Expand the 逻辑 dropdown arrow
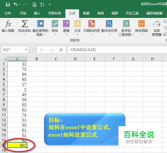This screenshot has width=167, height=153. point(66,35)
